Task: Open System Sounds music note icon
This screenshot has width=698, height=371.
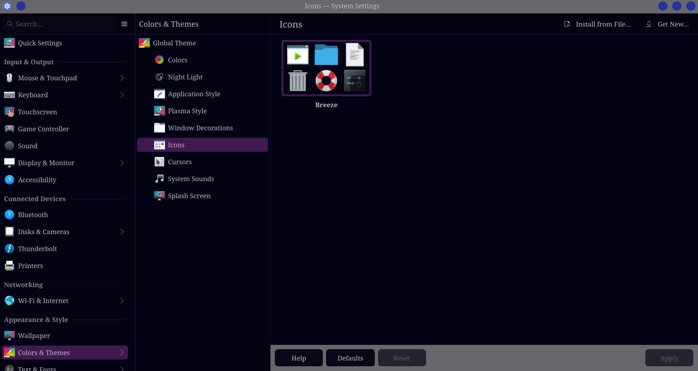Action: 159,179
